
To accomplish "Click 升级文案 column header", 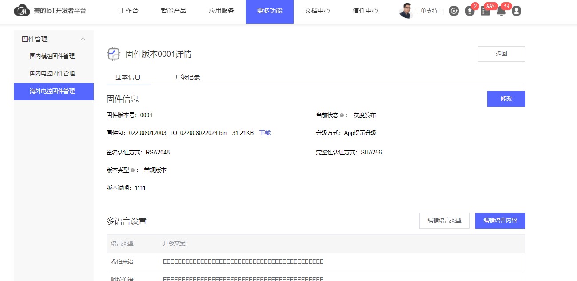I will point(174,243).
